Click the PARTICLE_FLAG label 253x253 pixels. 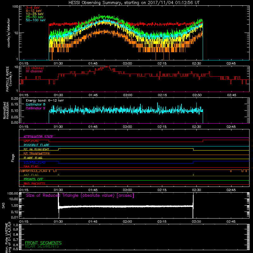point(35,171)
